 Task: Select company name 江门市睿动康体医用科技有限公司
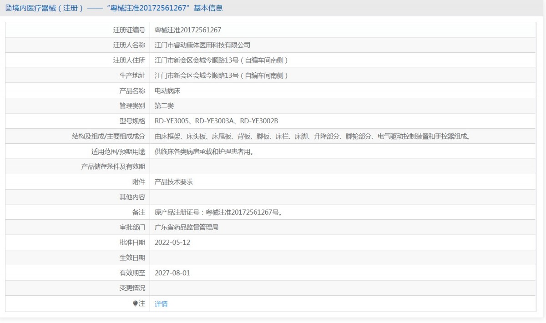click(202, 45)
